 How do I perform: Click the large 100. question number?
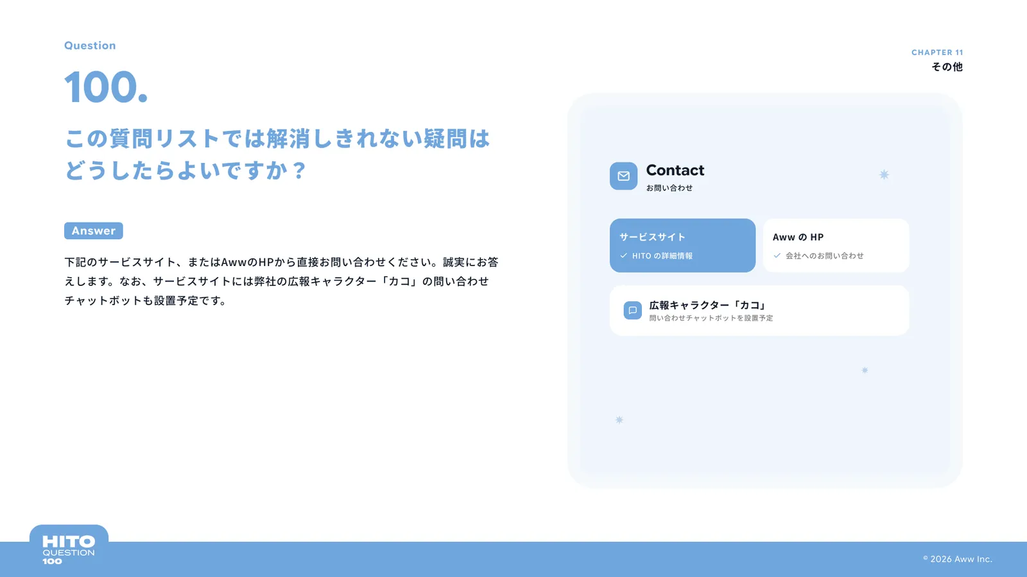[x=106, y=87]
